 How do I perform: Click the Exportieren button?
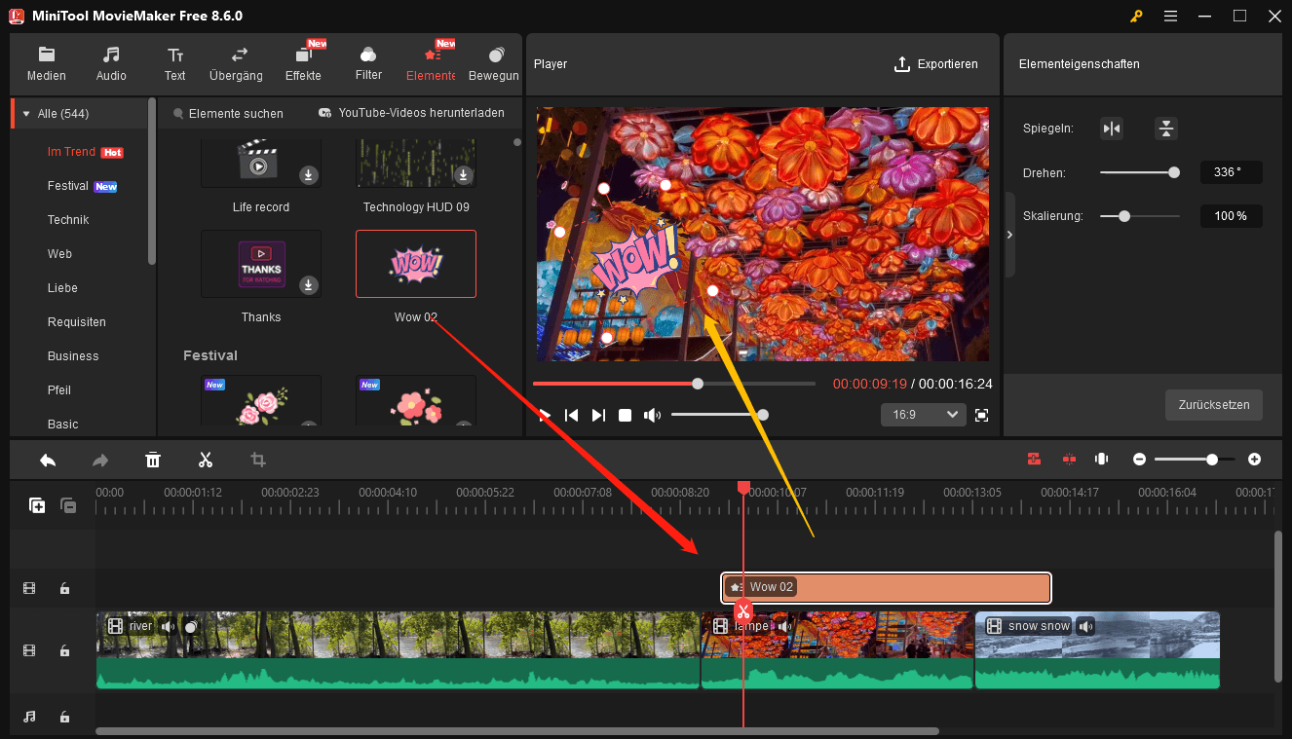coord(936,64)
